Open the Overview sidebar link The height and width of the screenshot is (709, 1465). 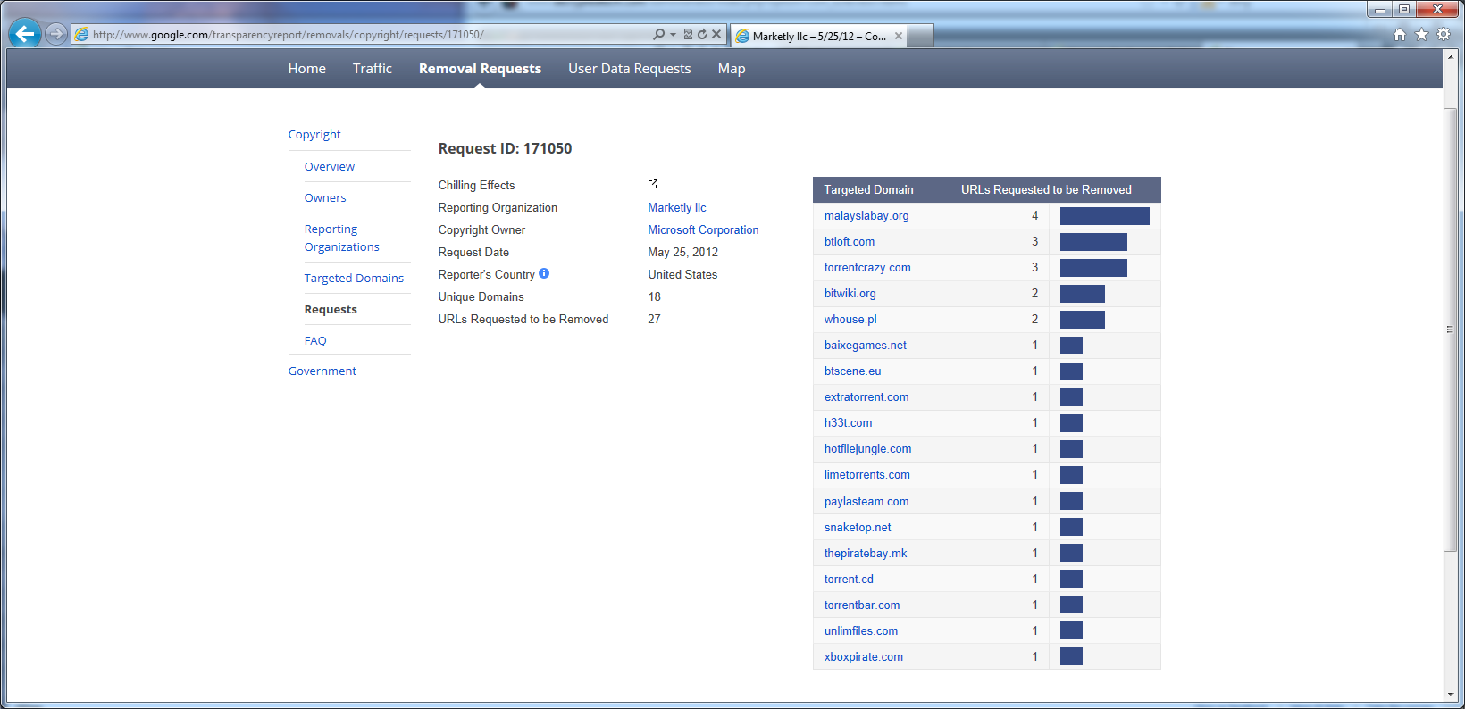coord(330,166)
